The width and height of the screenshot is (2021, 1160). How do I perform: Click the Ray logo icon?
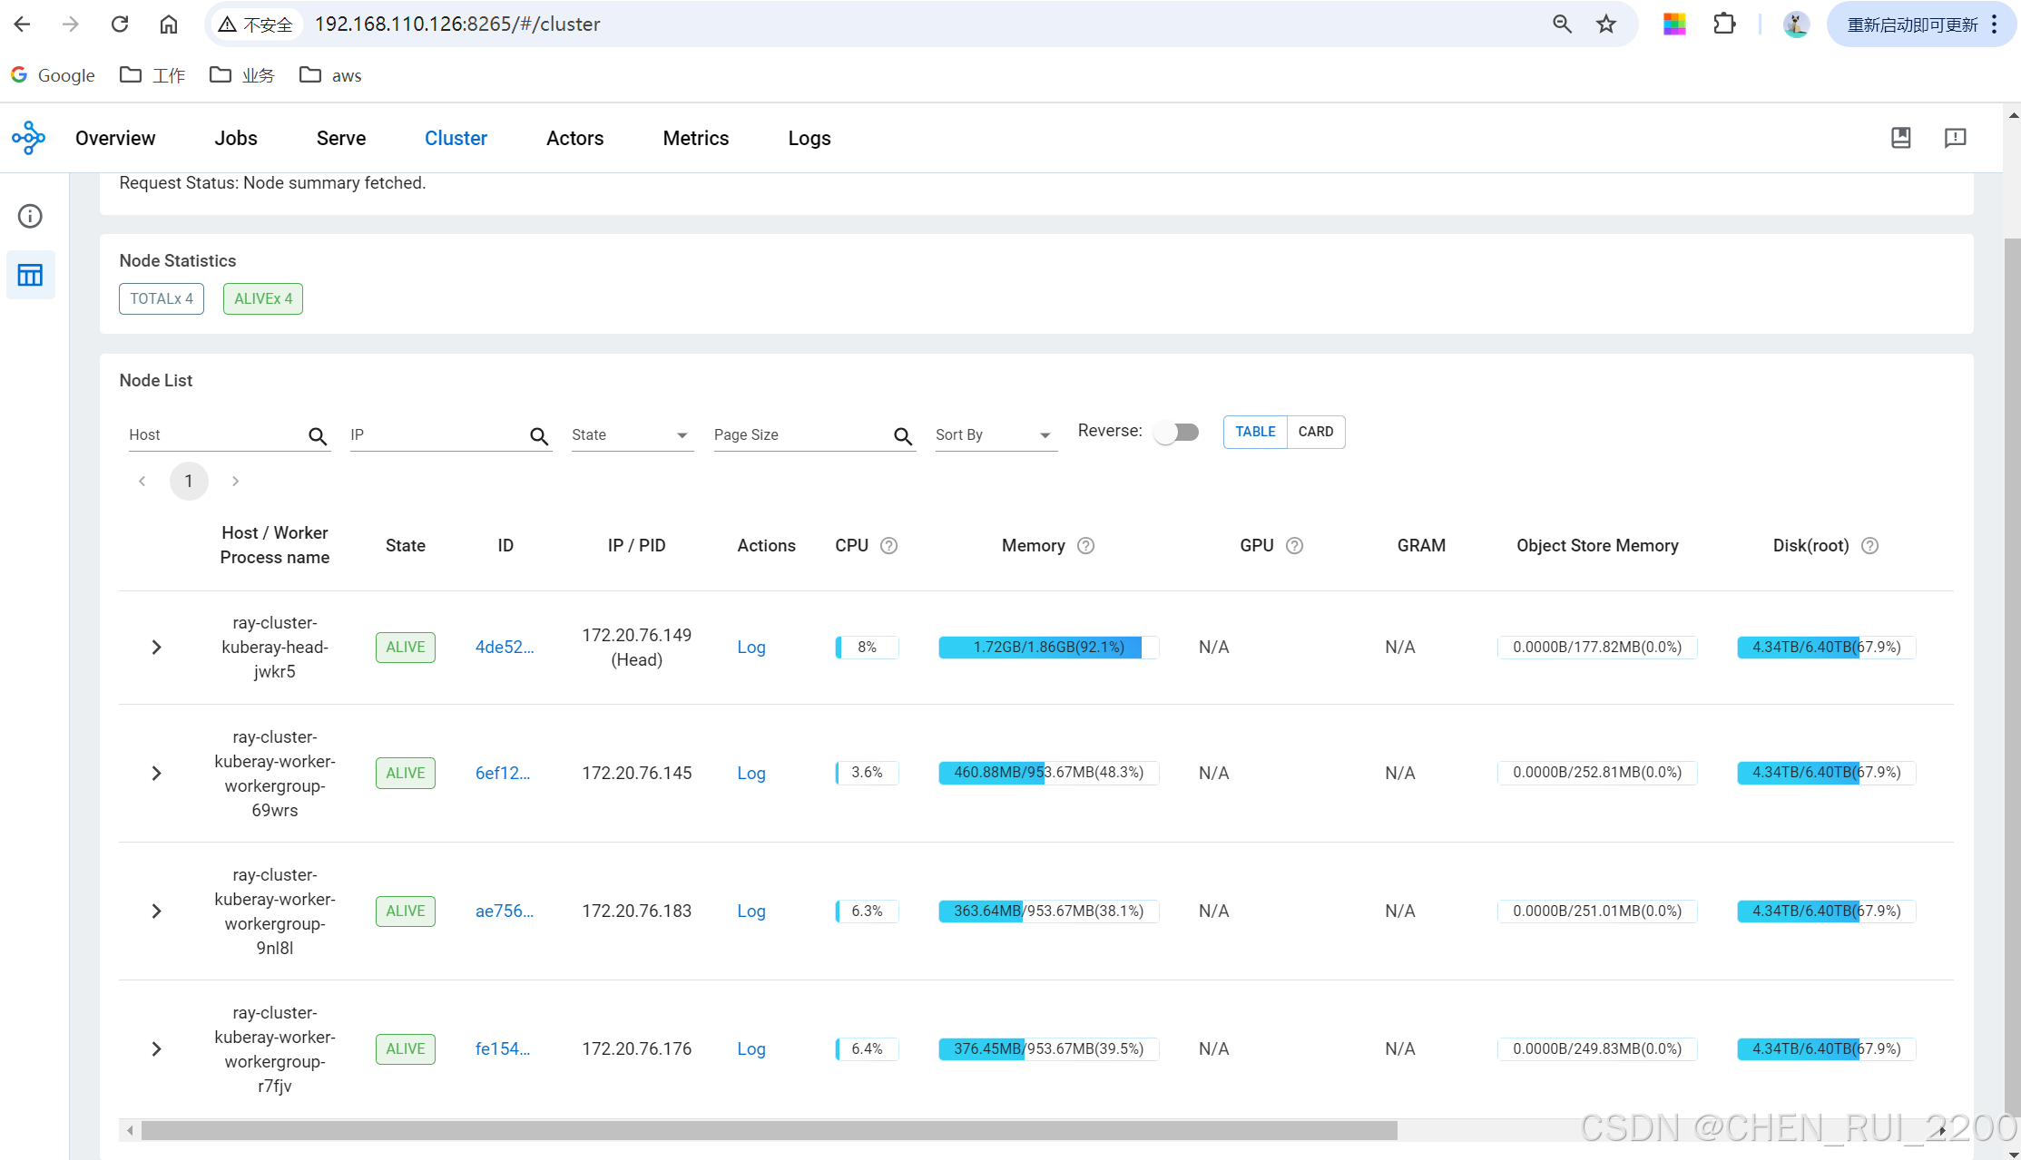pyautogui.click(x=28, y=138)
